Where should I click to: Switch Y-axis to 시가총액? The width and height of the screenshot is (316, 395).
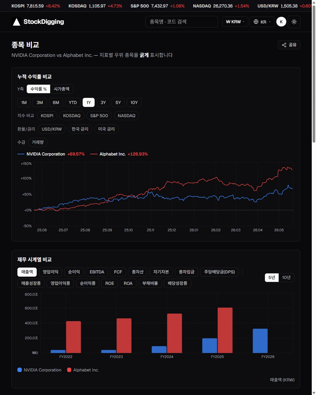(61, 89)
